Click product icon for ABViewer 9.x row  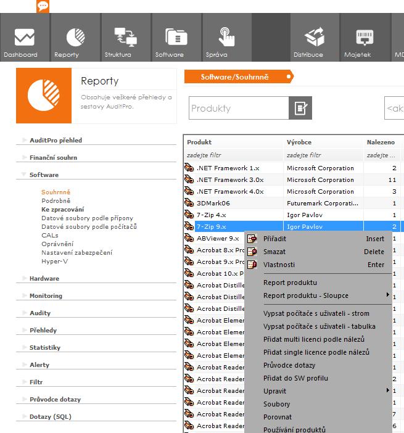[x=189, y=238]
